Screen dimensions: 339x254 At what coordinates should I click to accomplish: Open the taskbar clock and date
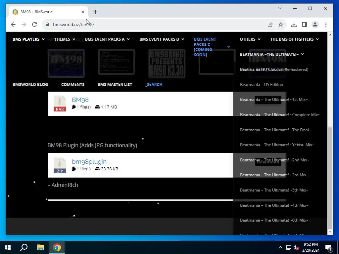point(311,247)
